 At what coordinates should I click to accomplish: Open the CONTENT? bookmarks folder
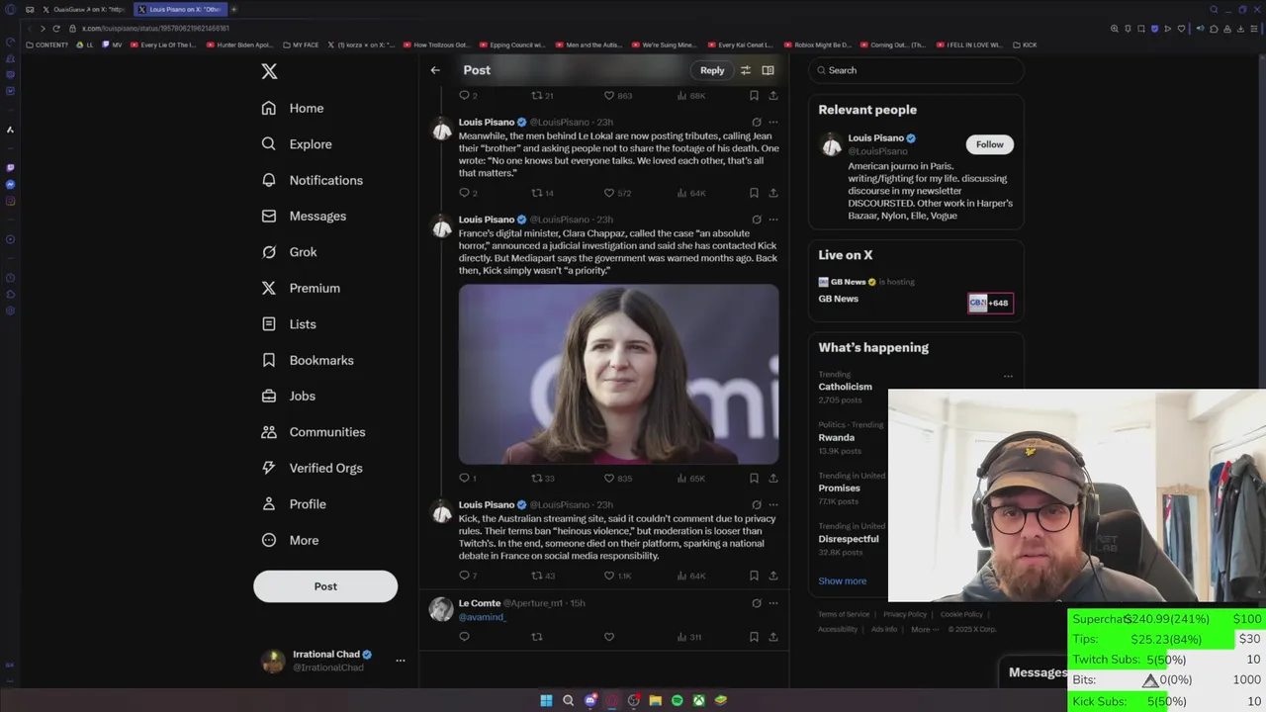click(47, 44)
